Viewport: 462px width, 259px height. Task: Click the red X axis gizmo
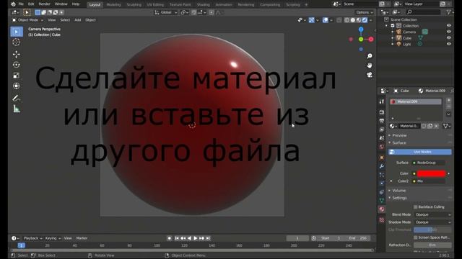371,39
